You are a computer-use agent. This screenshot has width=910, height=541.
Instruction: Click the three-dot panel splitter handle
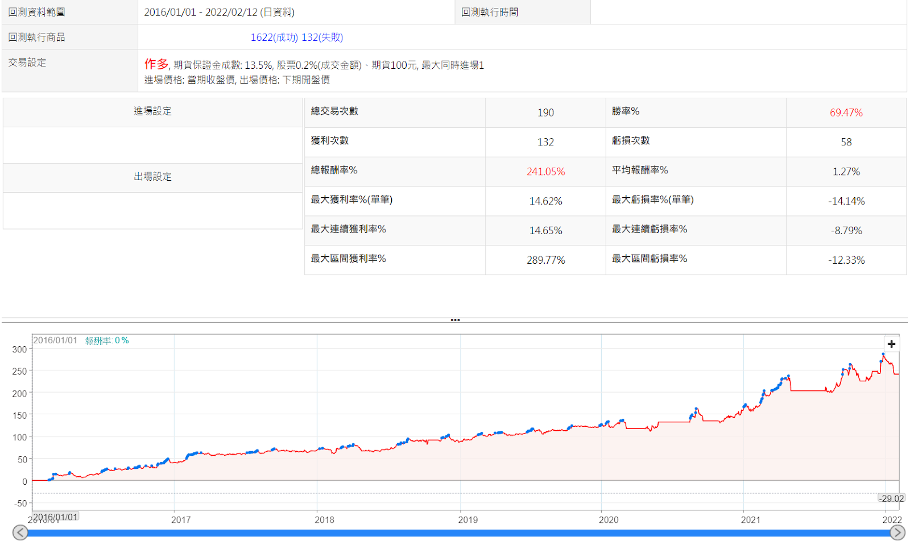pyautogui.click(x=455, y=320)
